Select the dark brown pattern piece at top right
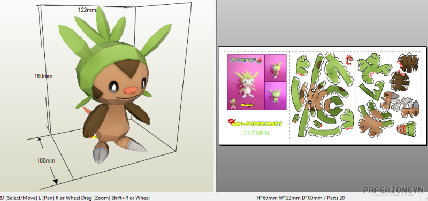The width and height of the screenshot is (428, 201). coord(409,63)
